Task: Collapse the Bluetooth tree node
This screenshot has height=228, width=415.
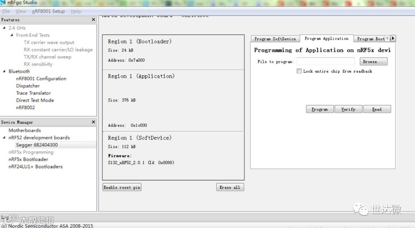Action: 4,71
